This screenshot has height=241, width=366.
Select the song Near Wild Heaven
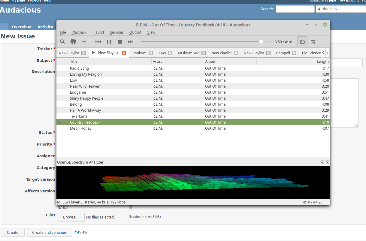(x=193, y=86)
